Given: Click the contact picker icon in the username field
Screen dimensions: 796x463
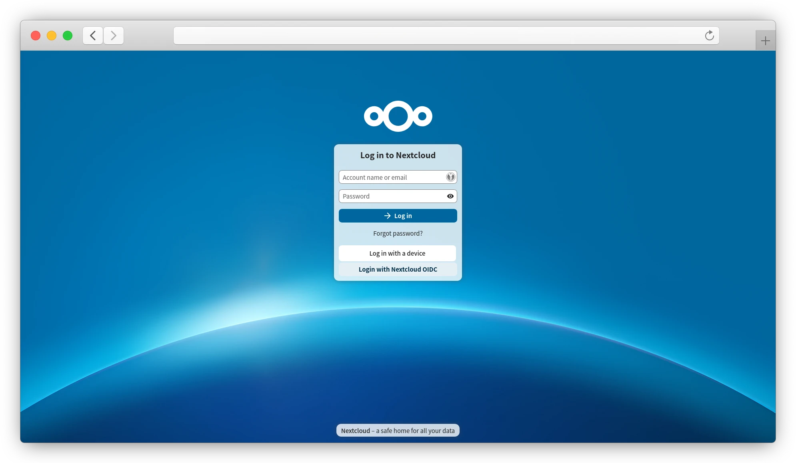Looking at the screenshot, I should (x=450, y=177).
